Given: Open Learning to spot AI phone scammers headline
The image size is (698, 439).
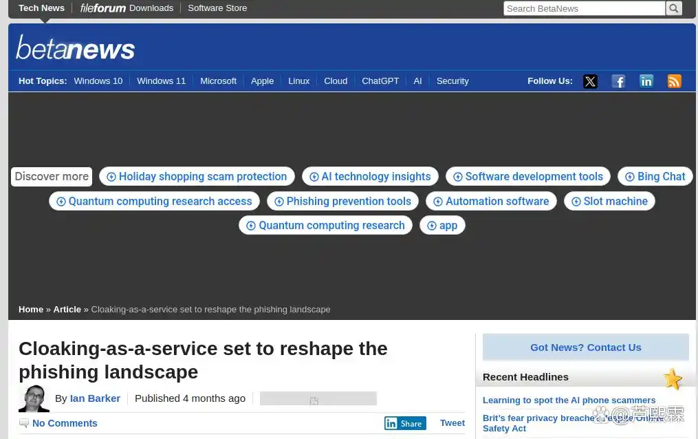Looking at the screenshot, I should pos(569,400).
